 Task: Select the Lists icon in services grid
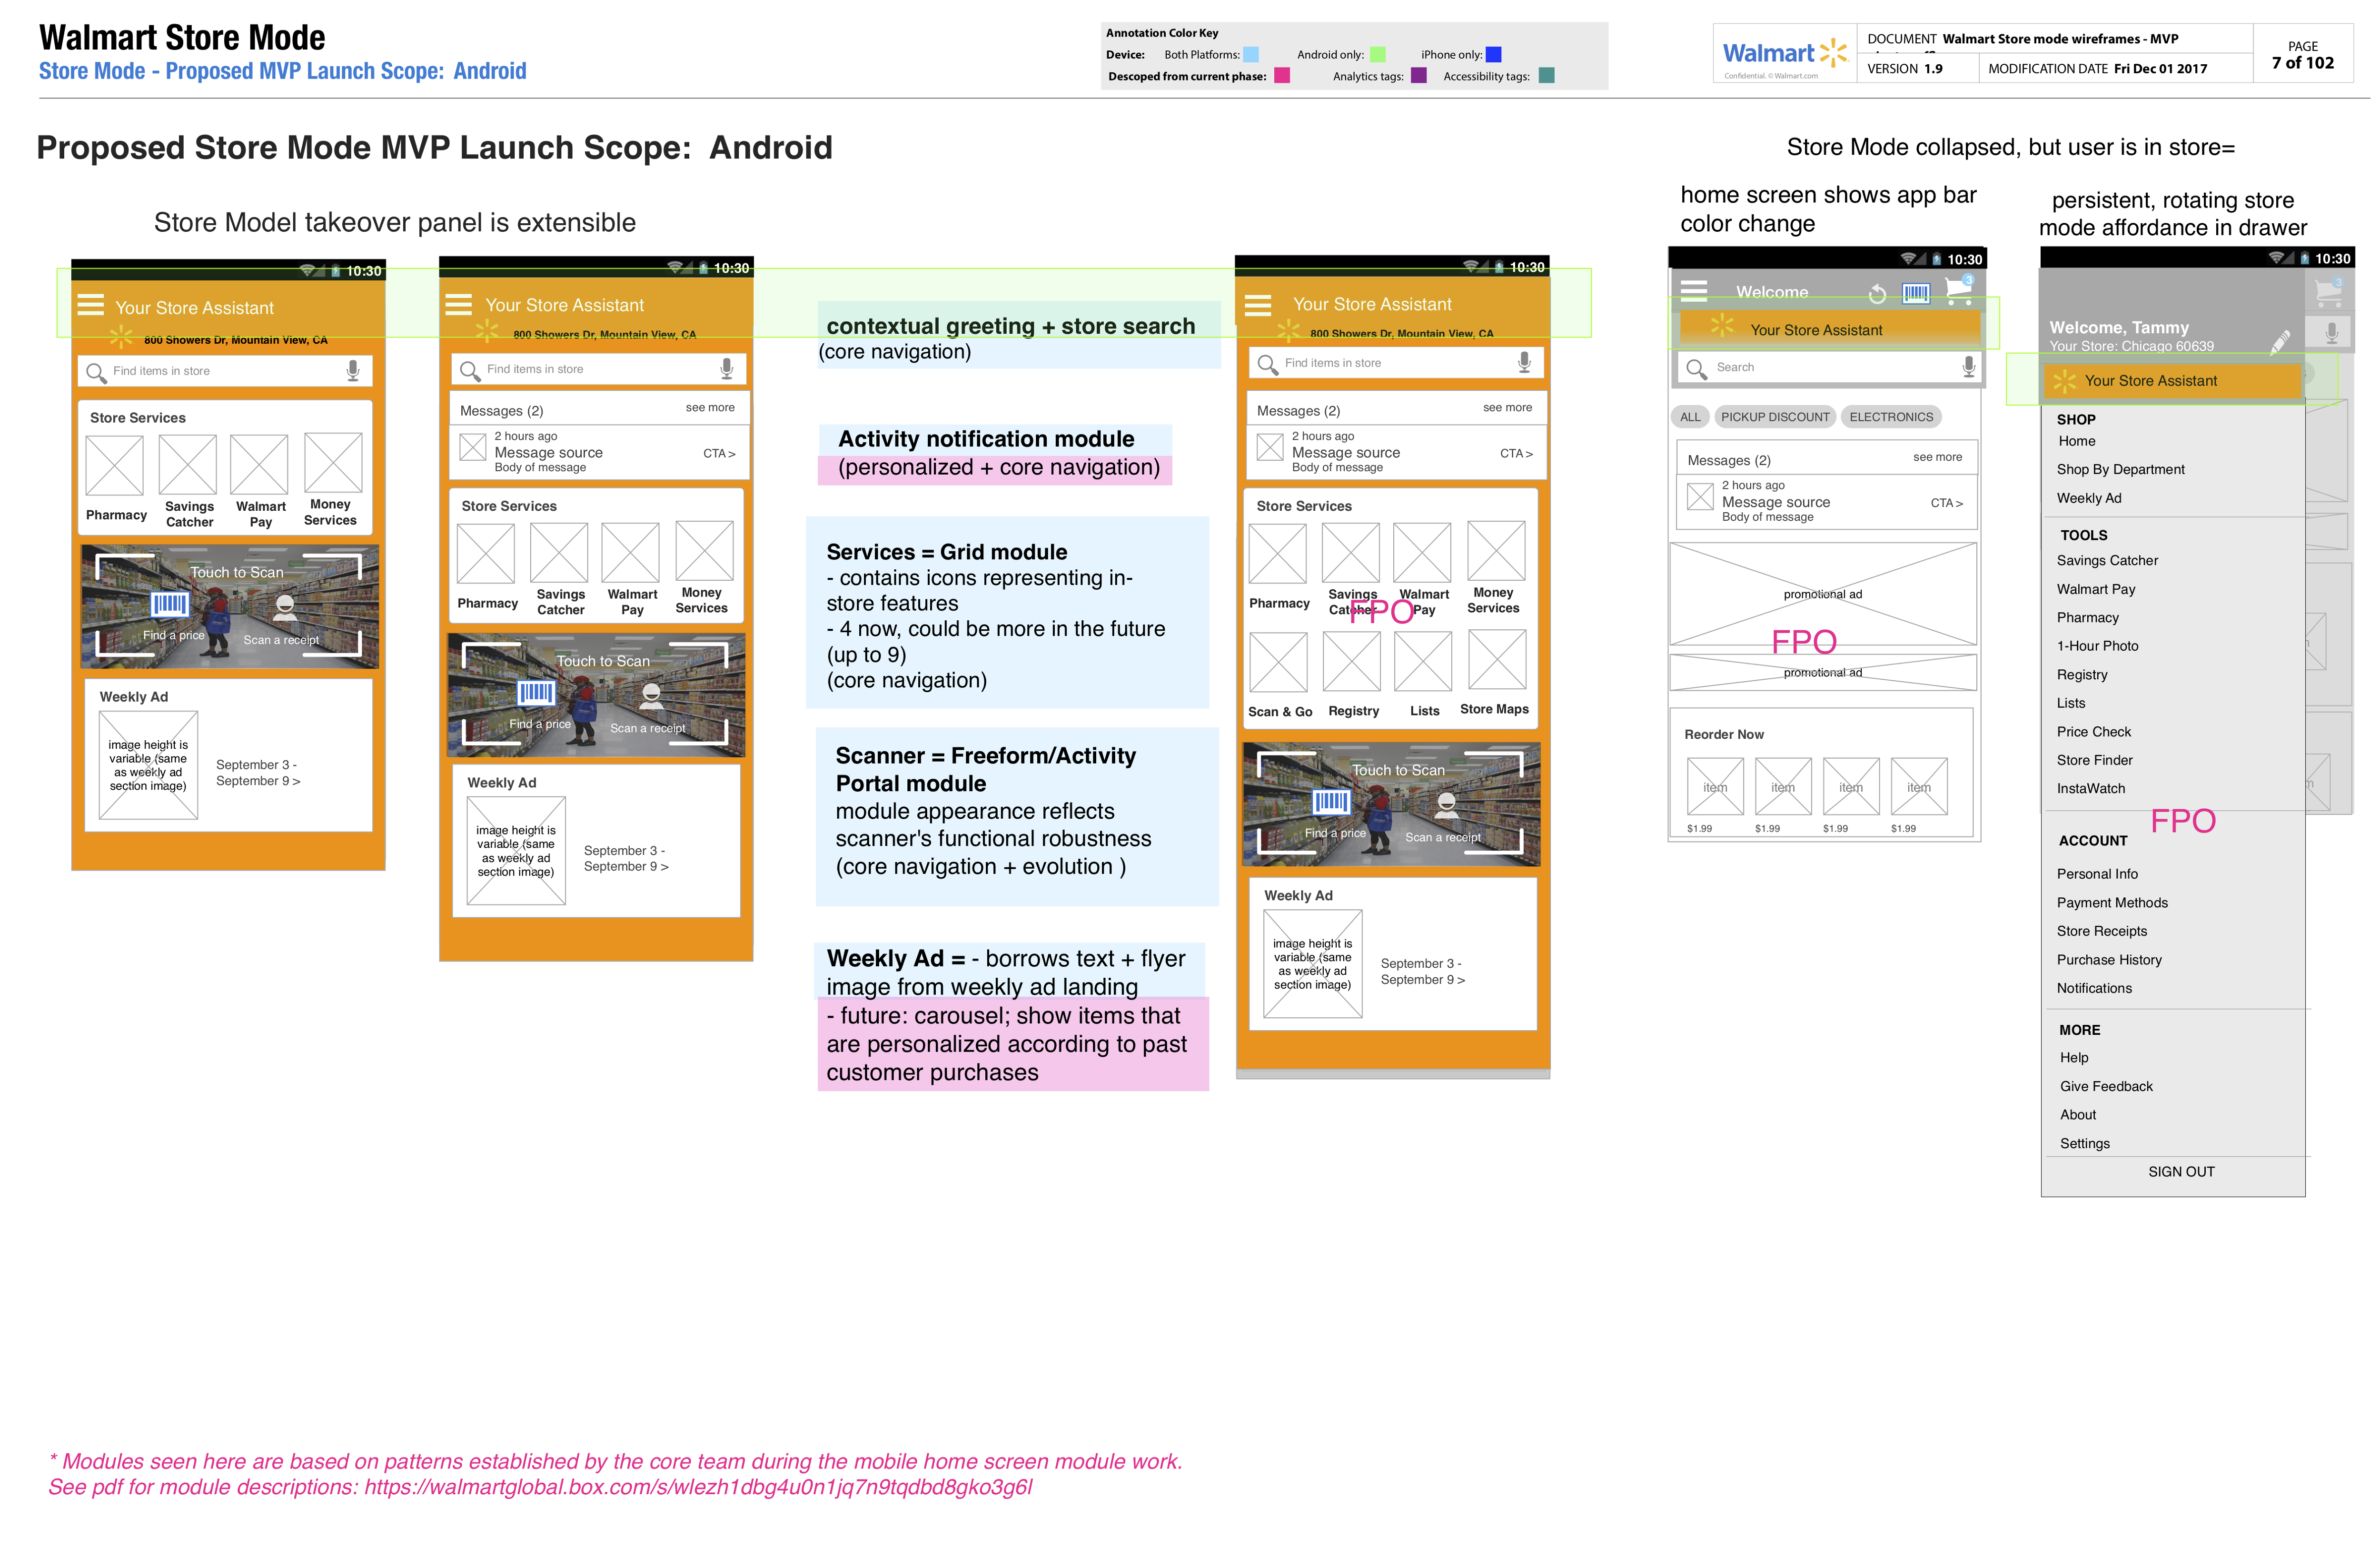click(1423, 661)
